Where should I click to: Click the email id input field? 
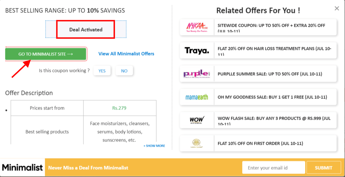click(x=274, y=167)
